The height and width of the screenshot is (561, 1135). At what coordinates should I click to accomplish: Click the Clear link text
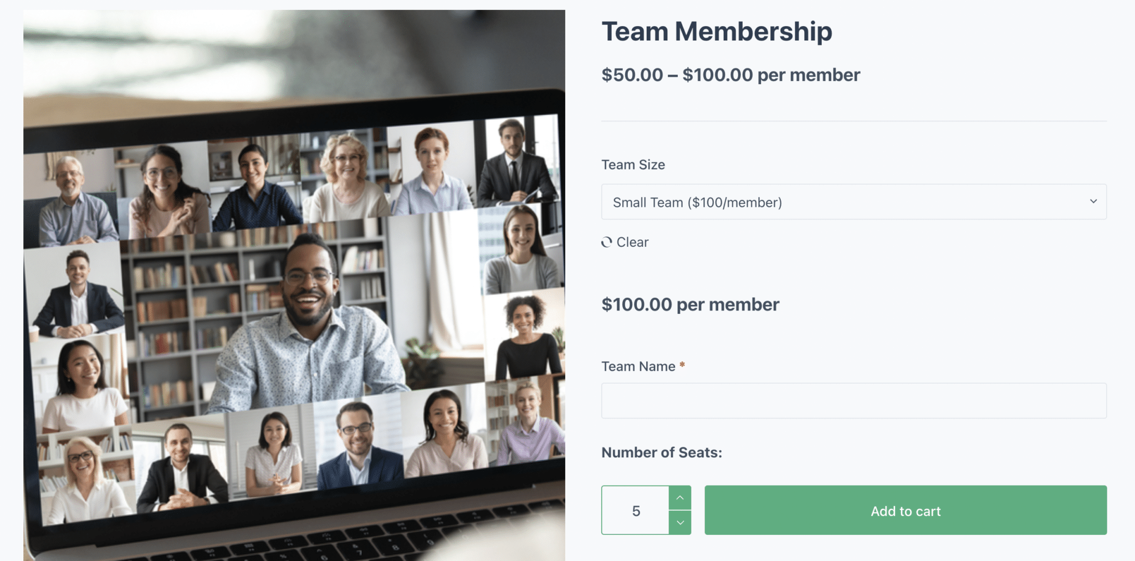[632, 242]
